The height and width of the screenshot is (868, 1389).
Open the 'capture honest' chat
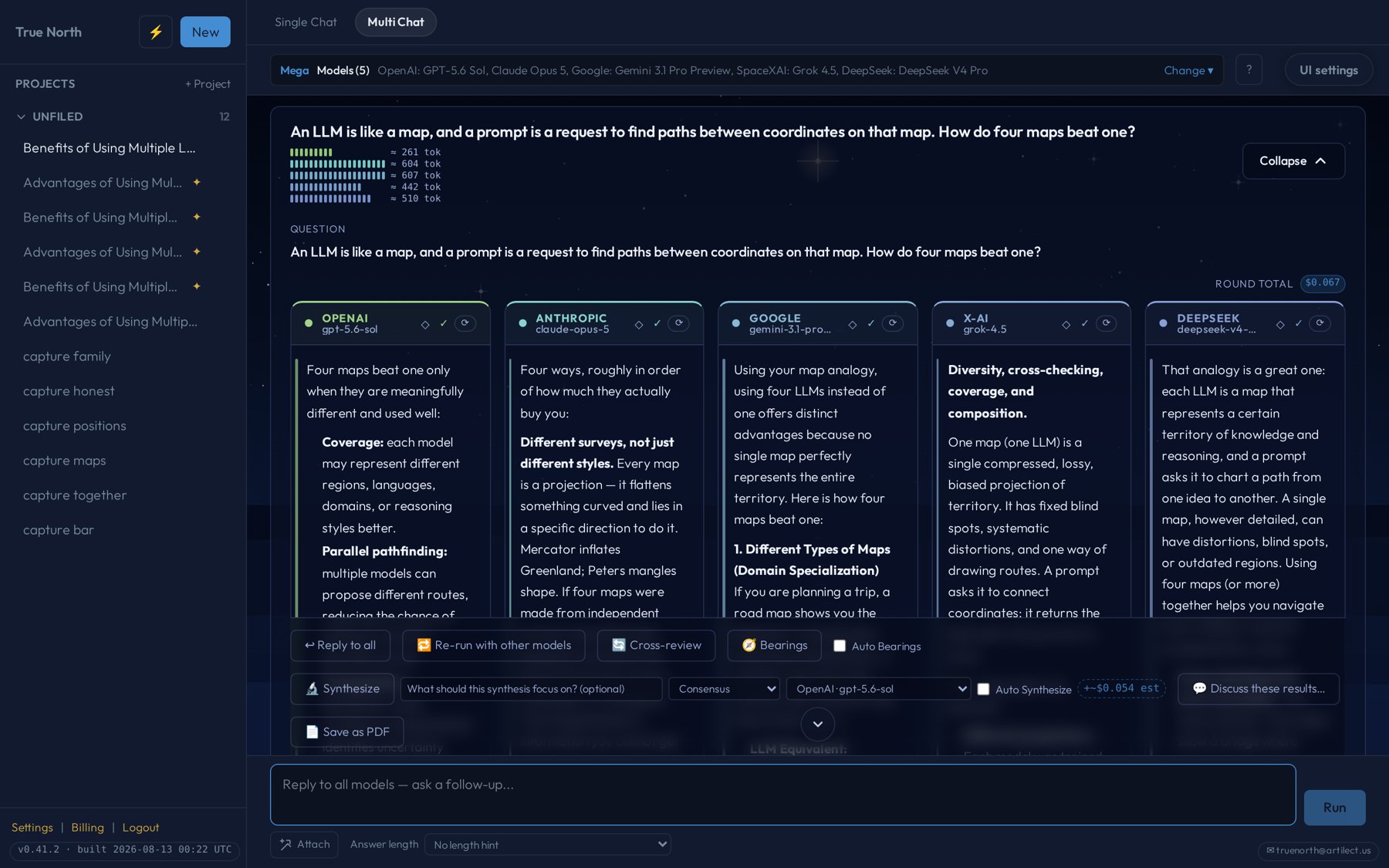coord(69,391)
